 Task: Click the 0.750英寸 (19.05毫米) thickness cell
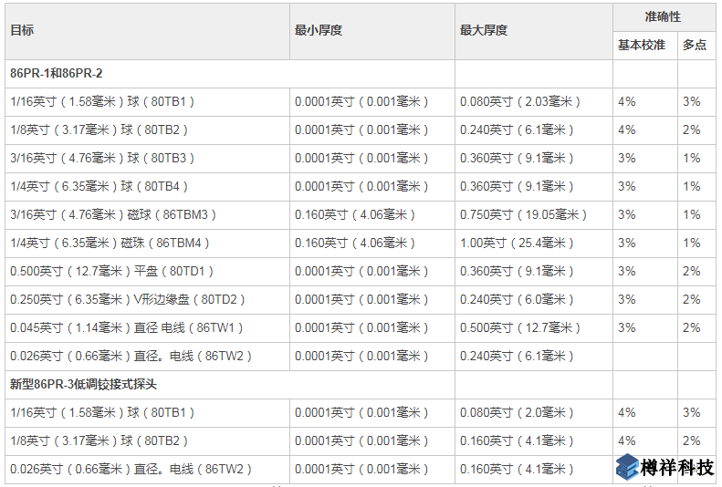[x=523, y=214]
